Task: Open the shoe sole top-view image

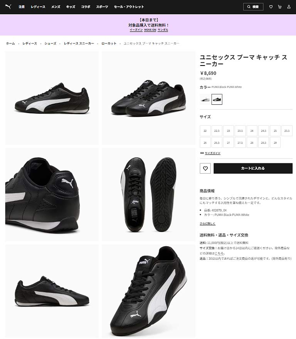Action: (x=148, y=195)
